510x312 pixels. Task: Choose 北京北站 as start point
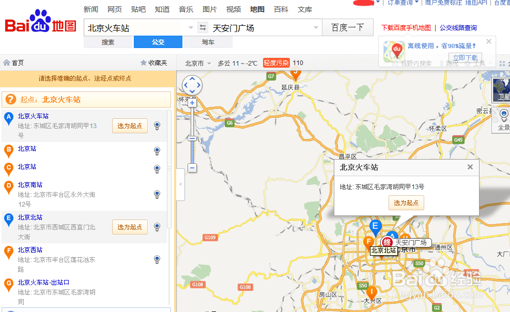(x=130, y=227)
